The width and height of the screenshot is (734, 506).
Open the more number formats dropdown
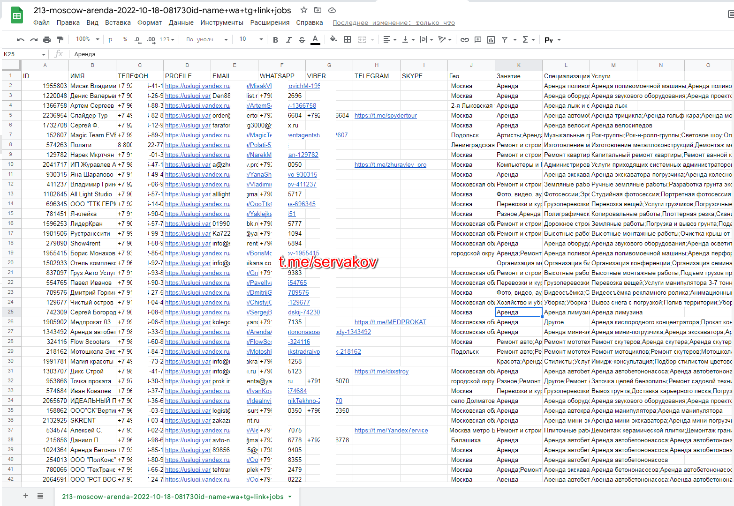(x=167, y=39)
